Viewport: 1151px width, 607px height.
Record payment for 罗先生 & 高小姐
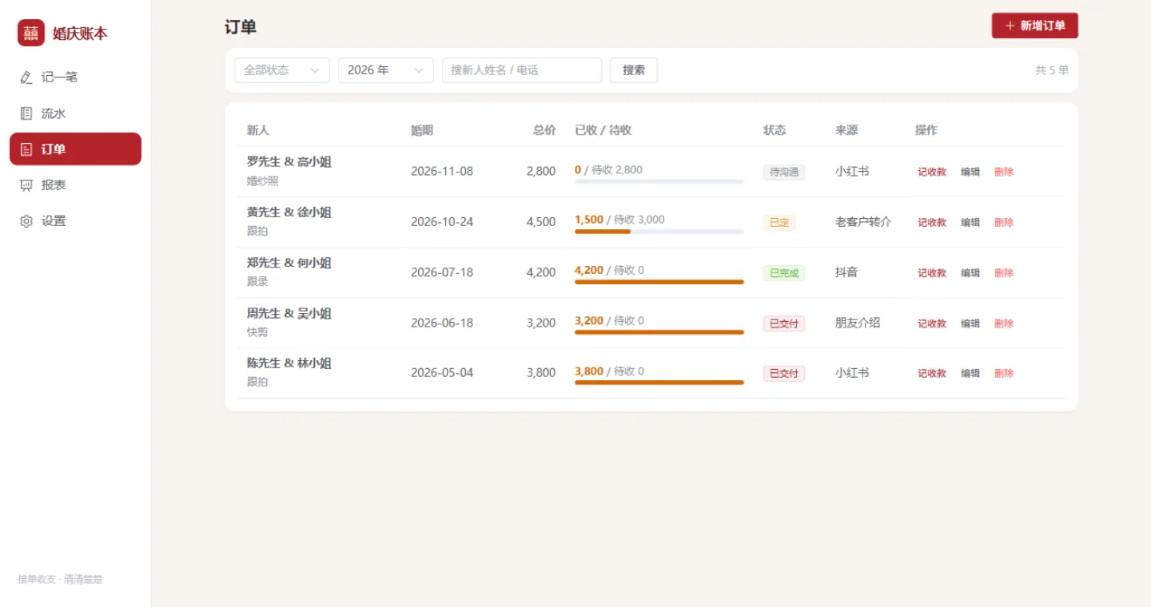[932, 172]
